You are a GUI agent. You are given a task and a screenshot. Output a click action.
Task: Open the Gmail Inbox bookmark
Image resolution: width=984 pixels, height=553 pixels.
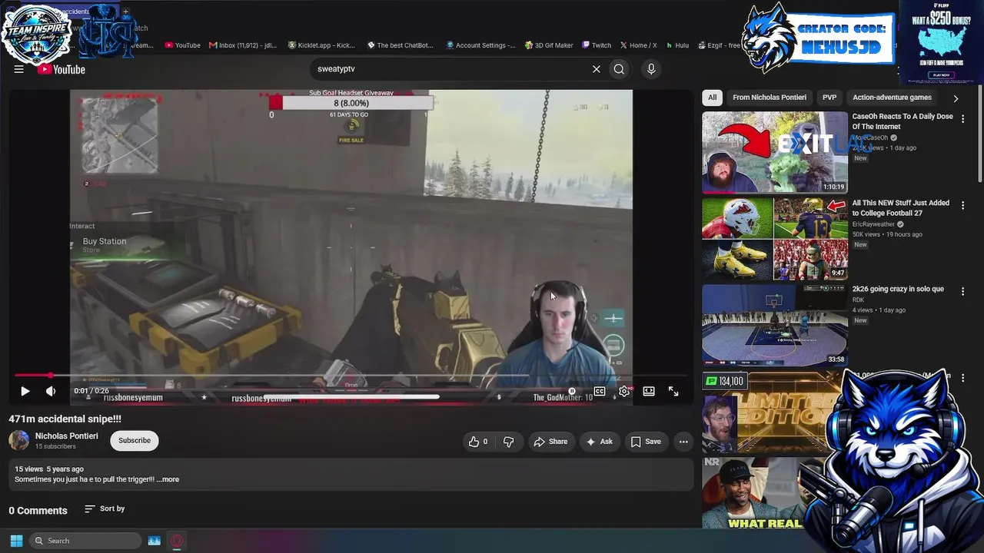(242, 45)
